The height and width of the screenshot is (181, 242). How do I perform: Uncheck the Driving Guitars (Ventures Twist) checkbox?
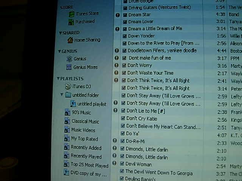pyautogui.click(x=125, y=8)
